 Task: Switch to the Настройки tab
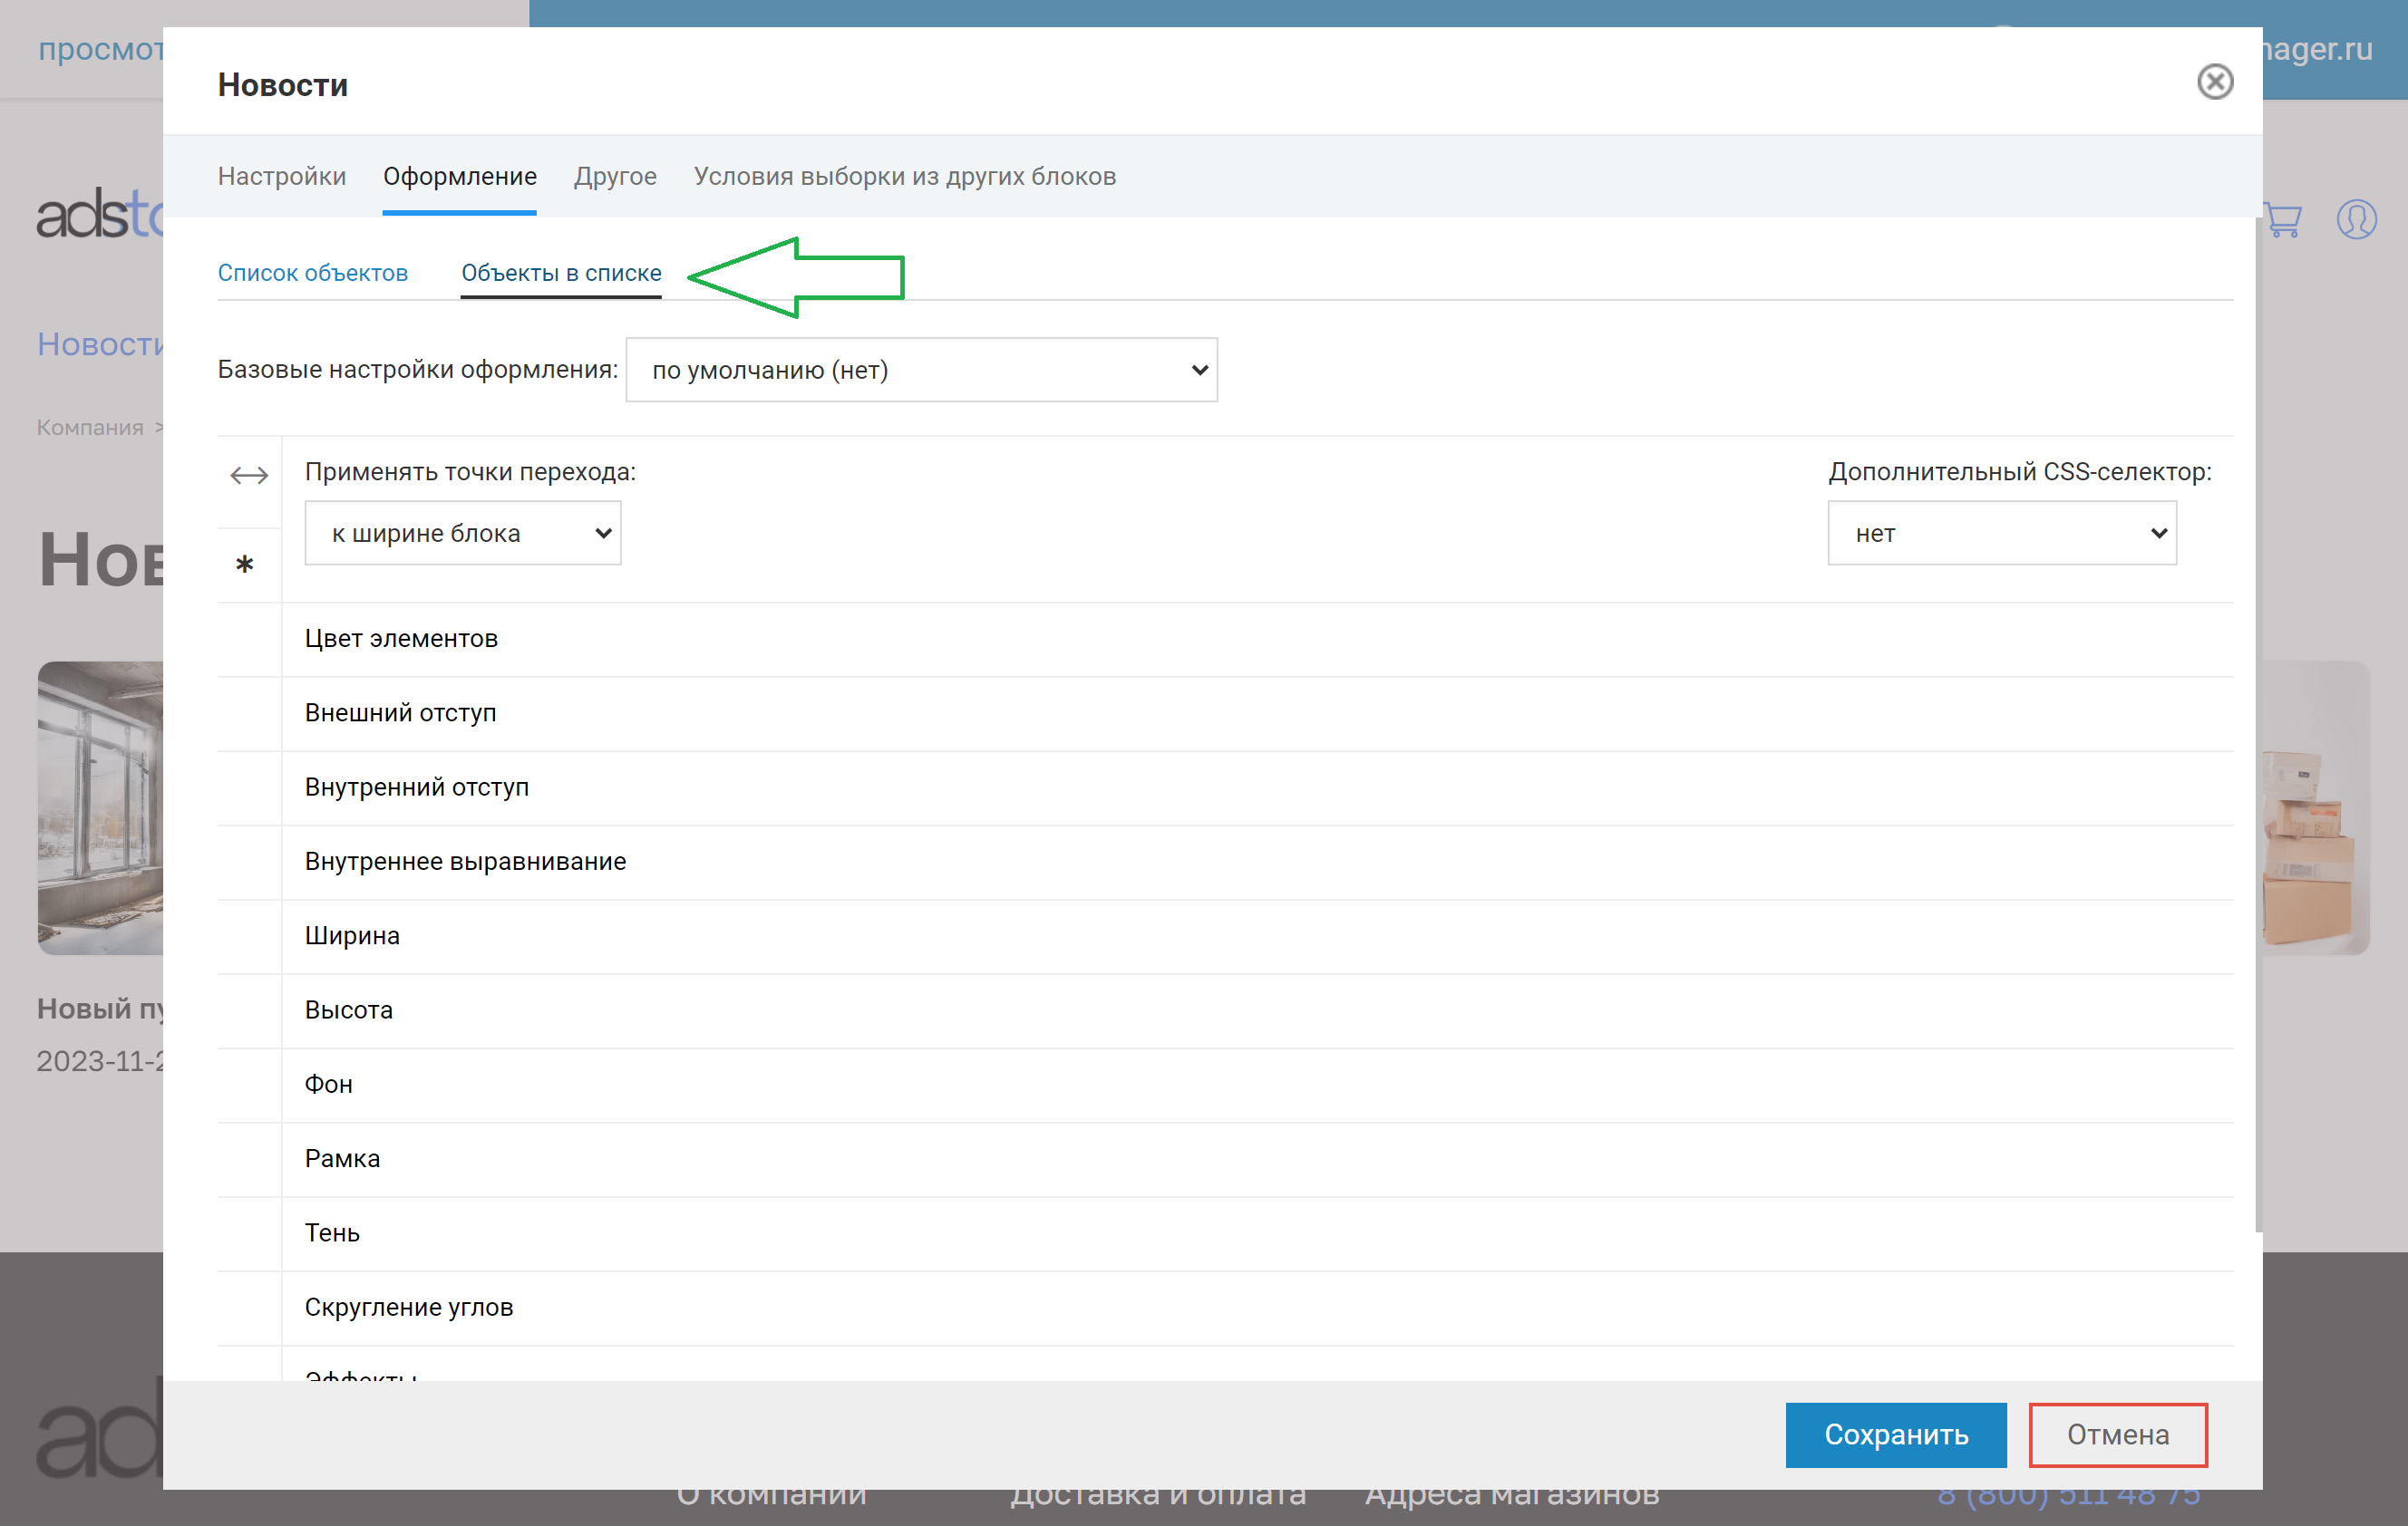pos(282,176)
